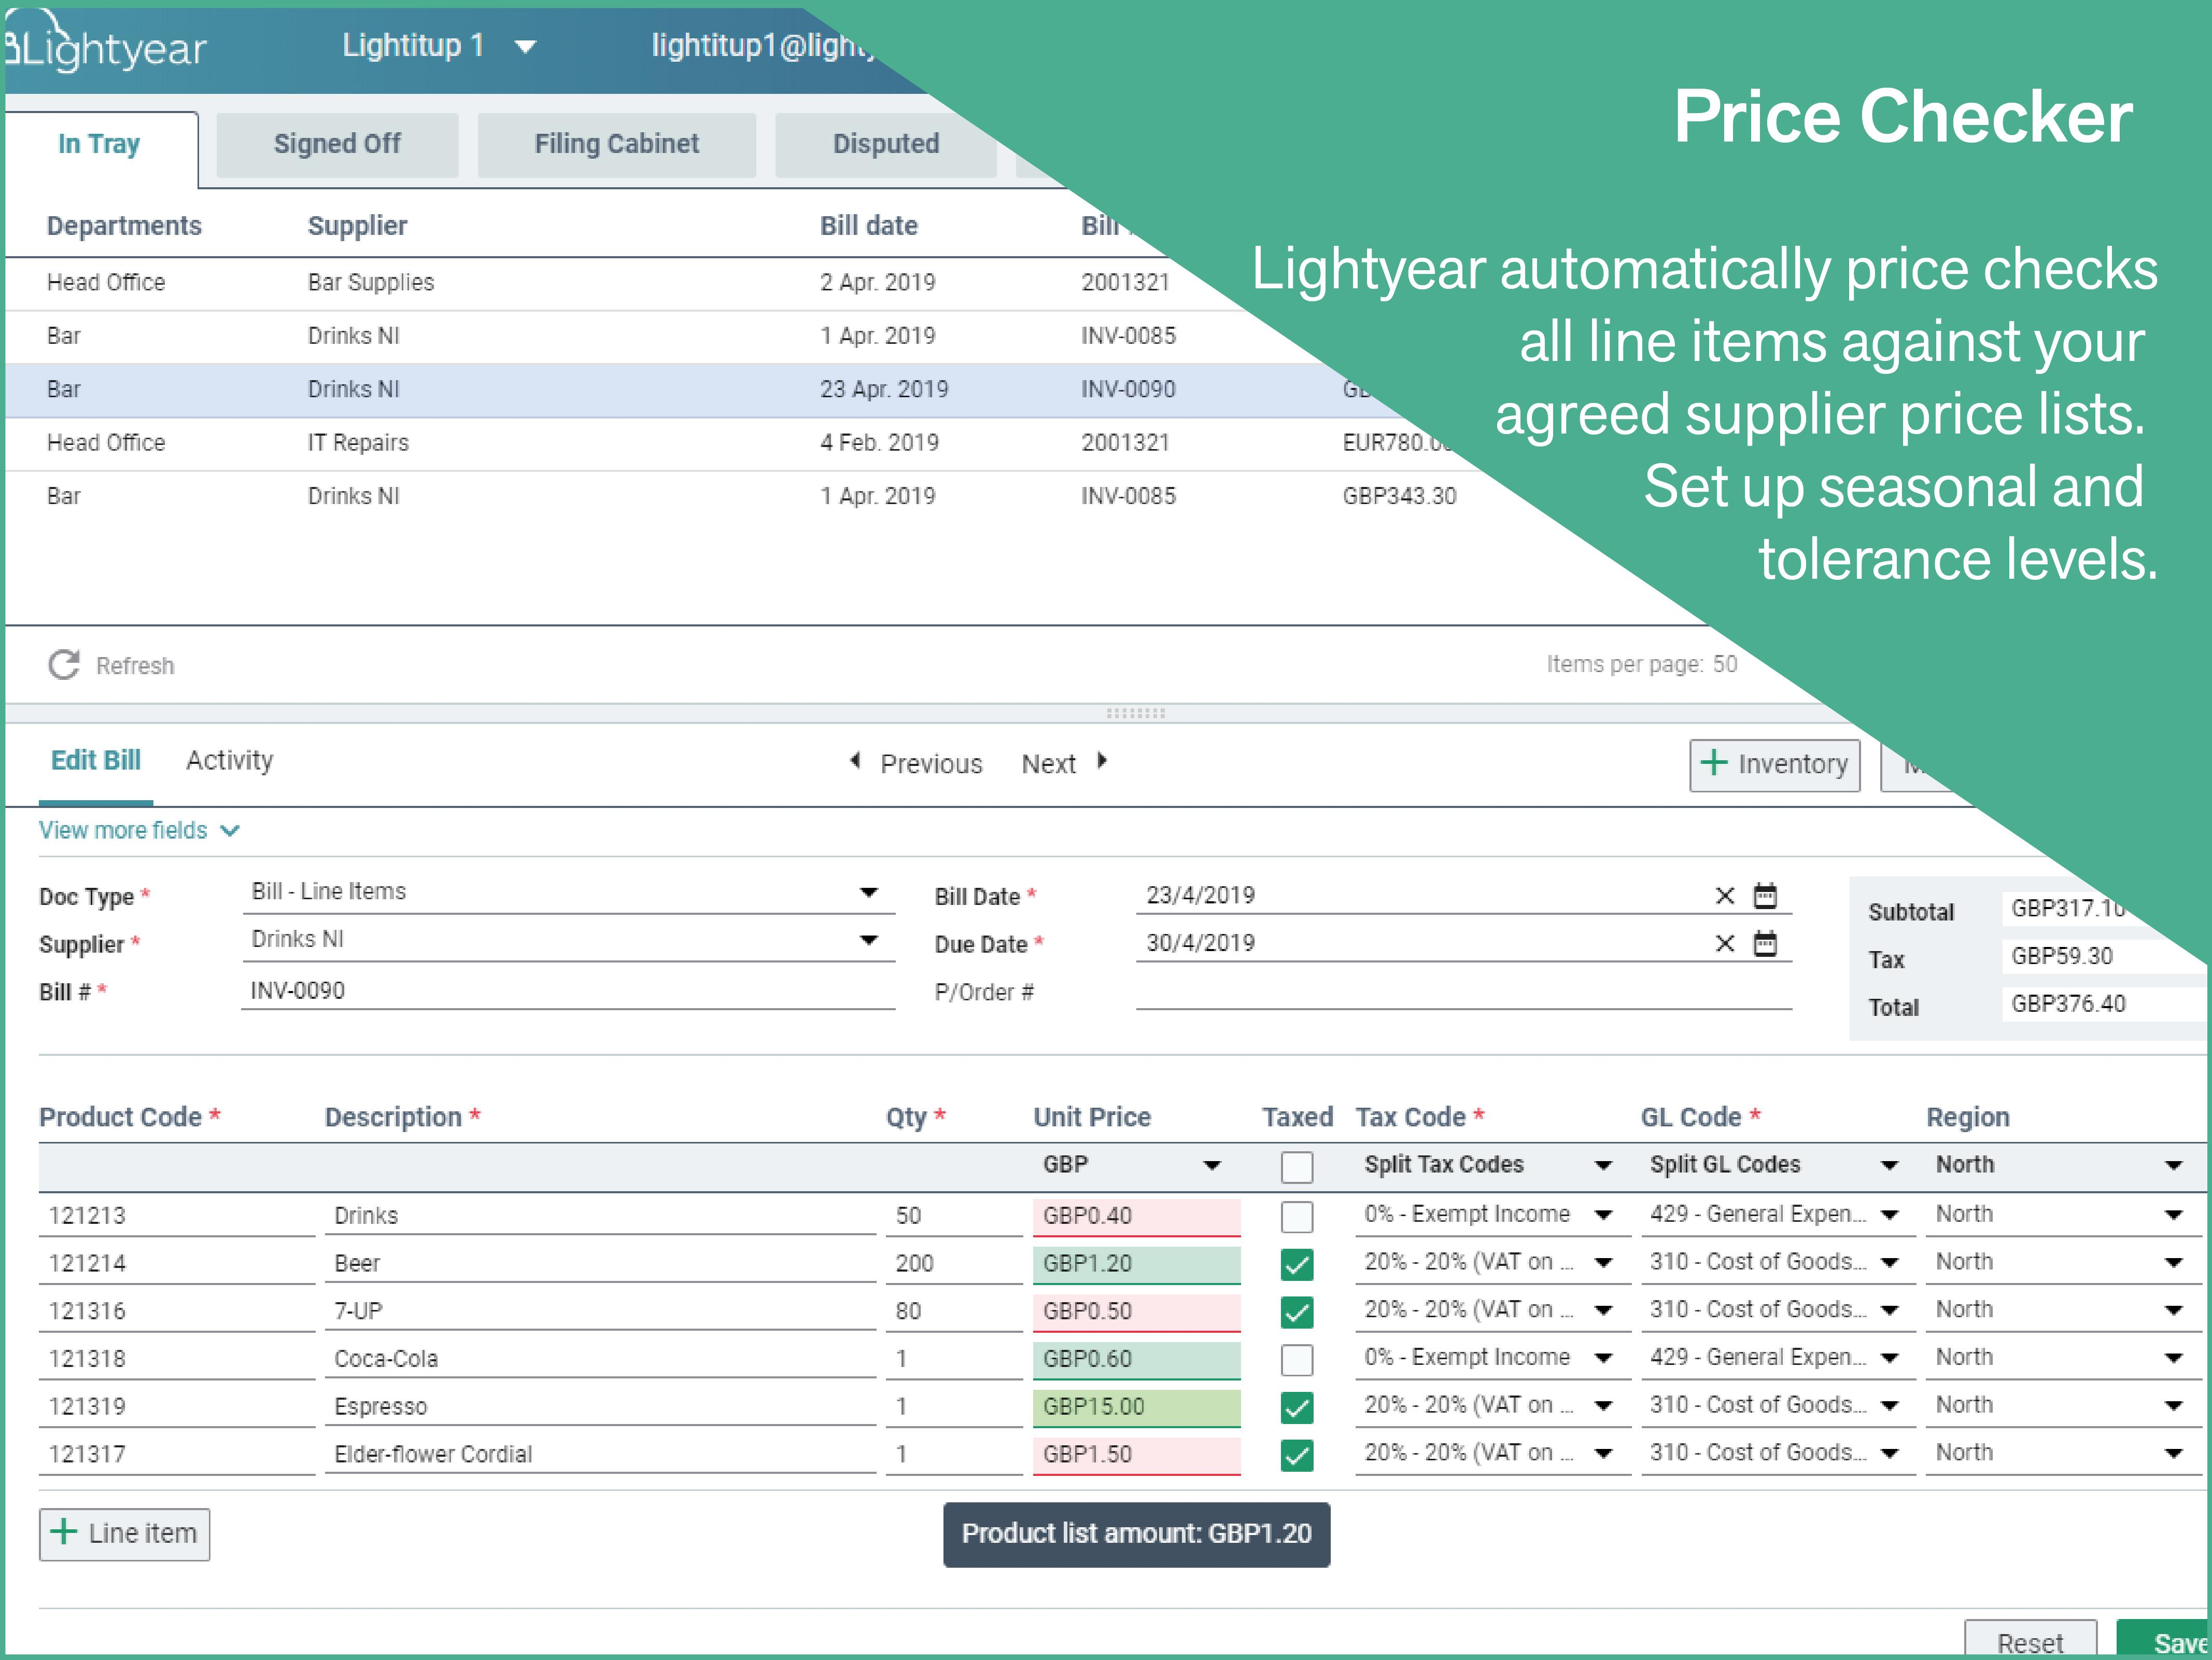Click the Previous arrow icon
2212x1660 pixels.
pos(855,761)
